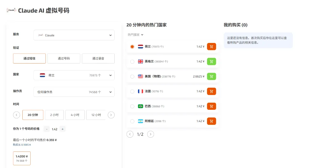Click the Claude logo in the header
The image size is (314, 168).
(11, 10)
